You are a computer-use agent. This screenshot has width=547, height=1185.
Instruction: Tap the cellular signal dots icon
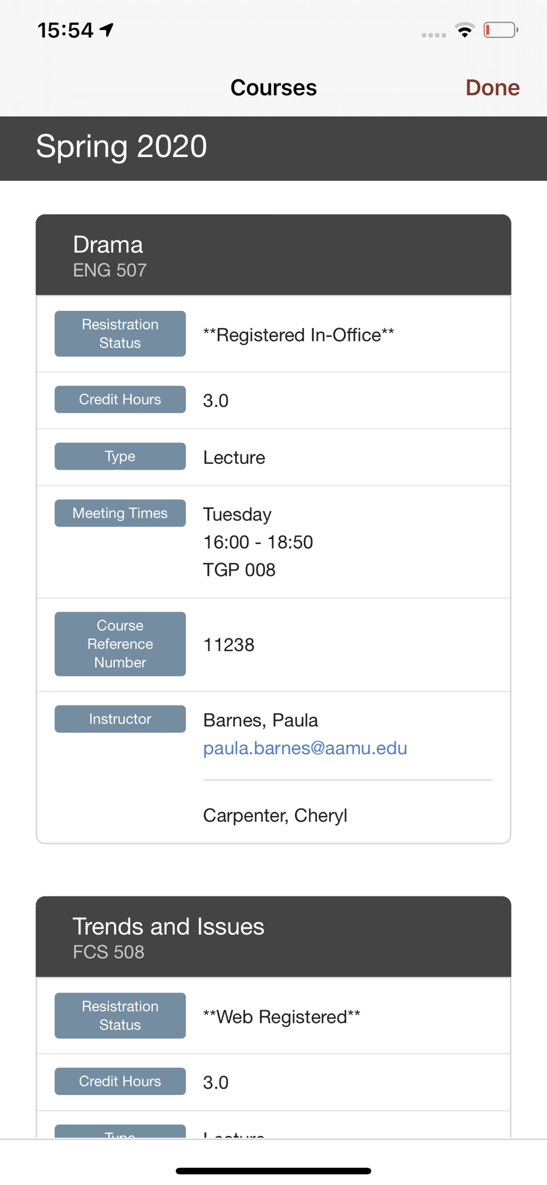pyautogui.click(x=433, y=35)
